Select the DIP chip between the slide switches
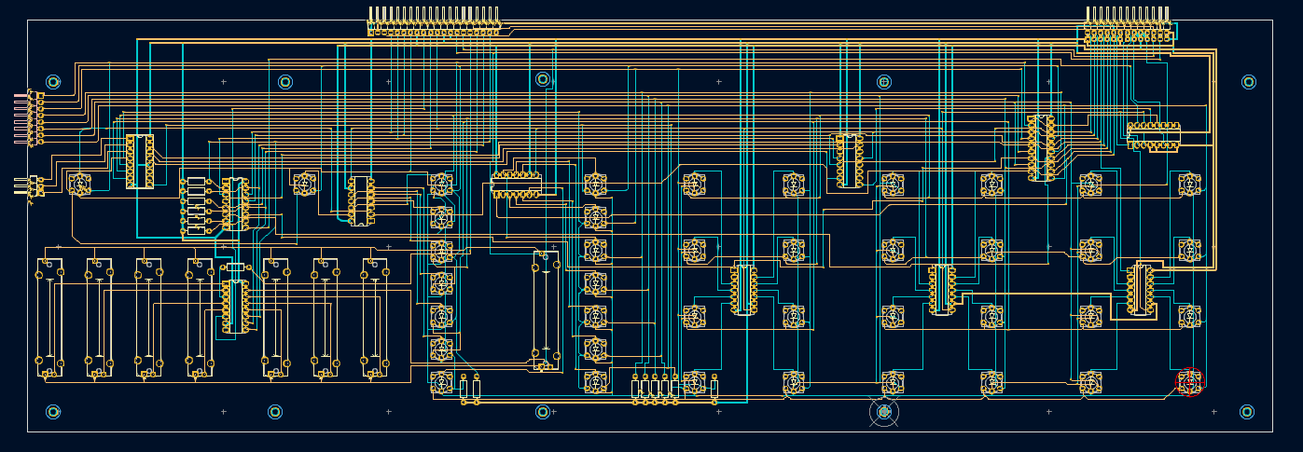The width and height of the screenshot is (1303, 452). pyautogui.click(x=235, y=306)
